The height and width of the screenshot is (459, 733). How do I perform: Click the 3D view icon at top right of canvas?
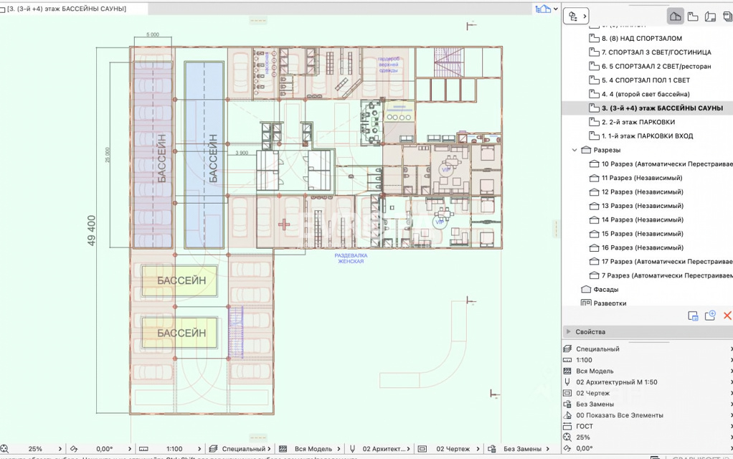click(543, 9)
